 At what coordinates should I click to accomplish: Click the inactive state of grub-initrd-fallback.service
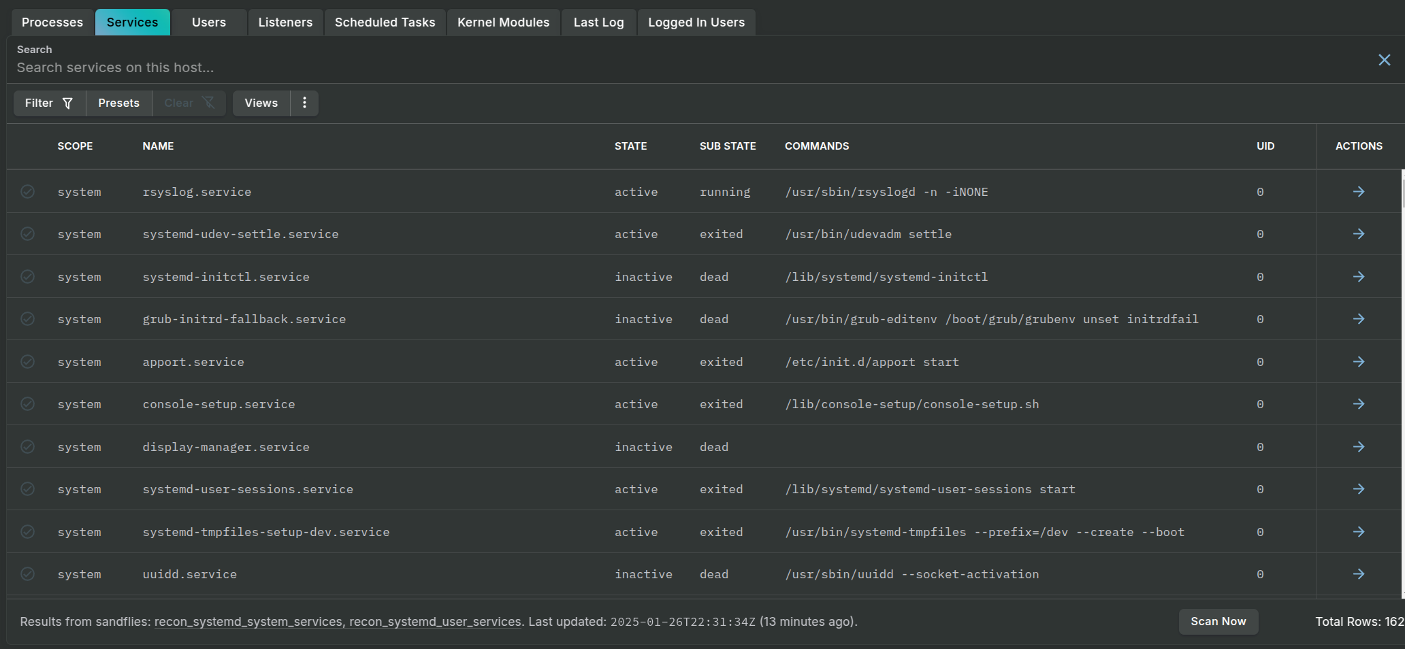point(643,319)
